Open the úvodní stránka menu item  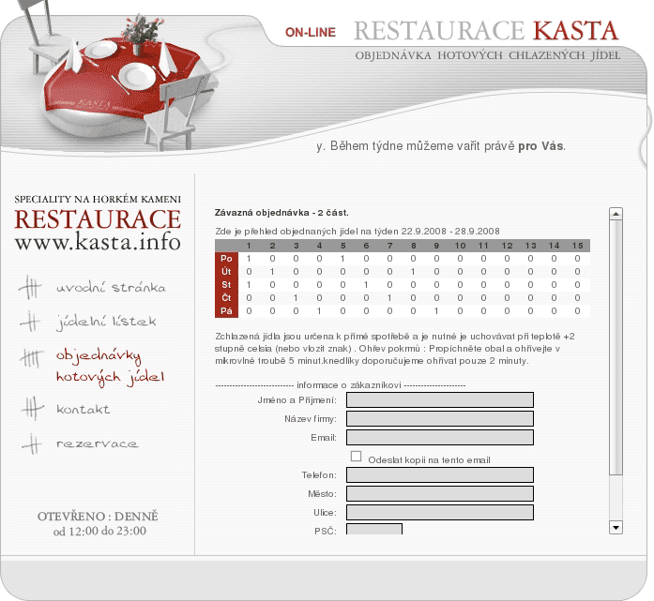point(111,288)
